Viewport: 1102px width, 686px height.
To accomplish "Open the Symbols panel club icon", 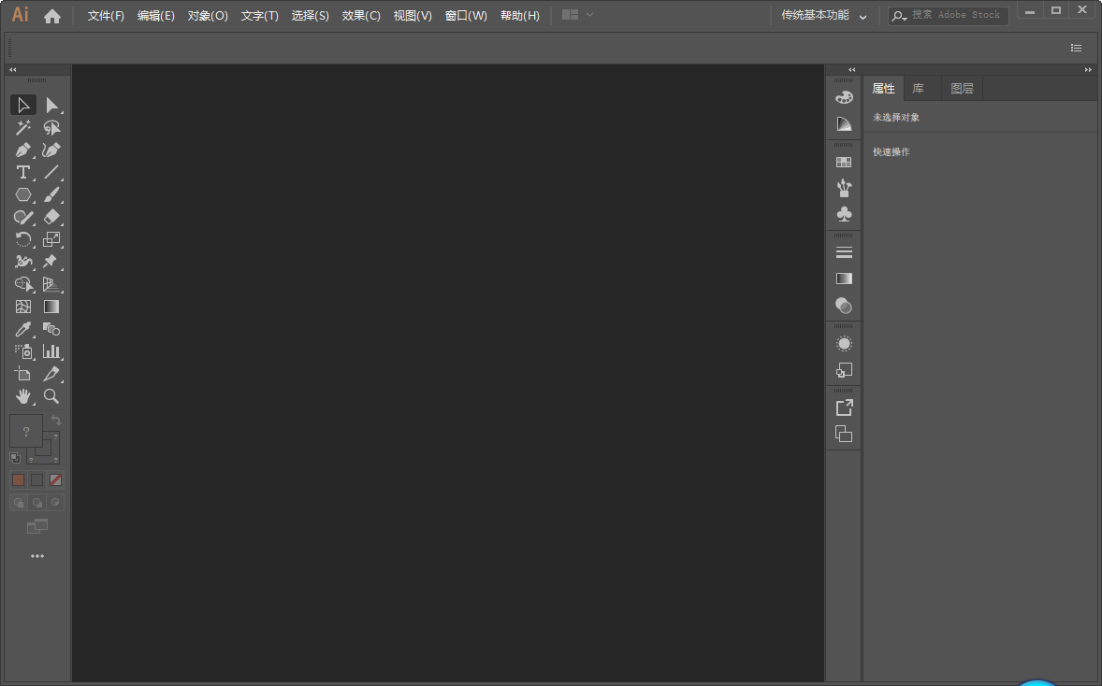I will coord(844,214).
